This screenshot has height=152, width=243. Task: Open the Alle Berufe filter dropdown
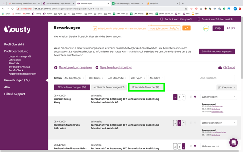96,78
